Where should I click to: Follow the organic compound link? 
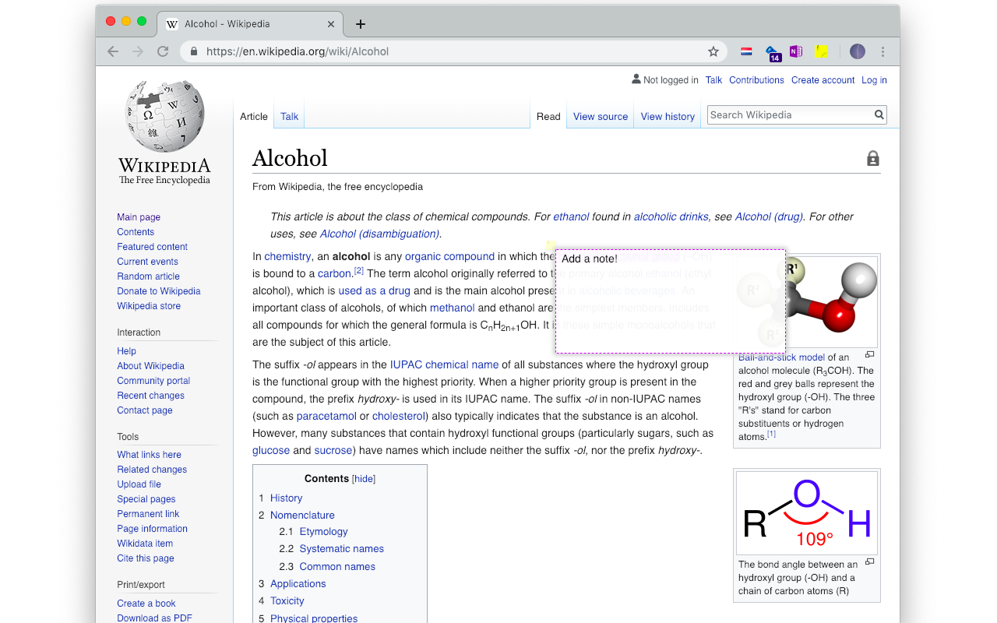pos(449,256)
